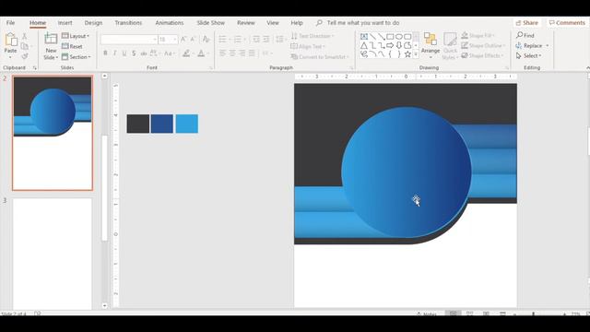This screenshot has width=590, height=332.
Task: Click the Bullets list icon
Action: pos(223,39)
